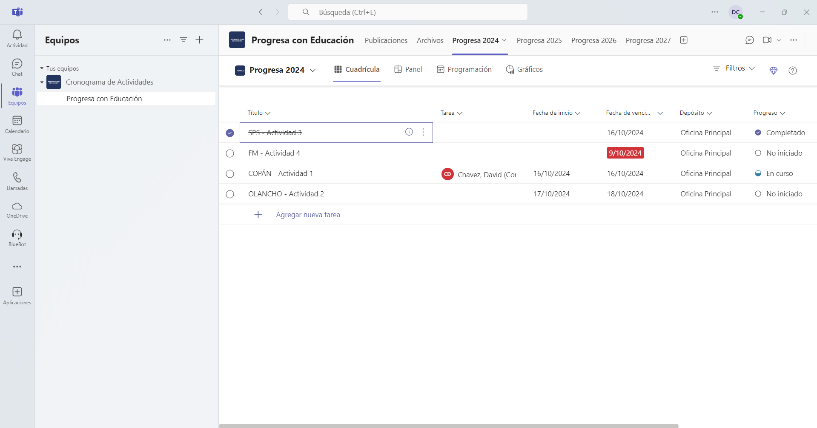Open channel conversation icon
The height and width of the screenshot is (428, 817).
[750, 40]
